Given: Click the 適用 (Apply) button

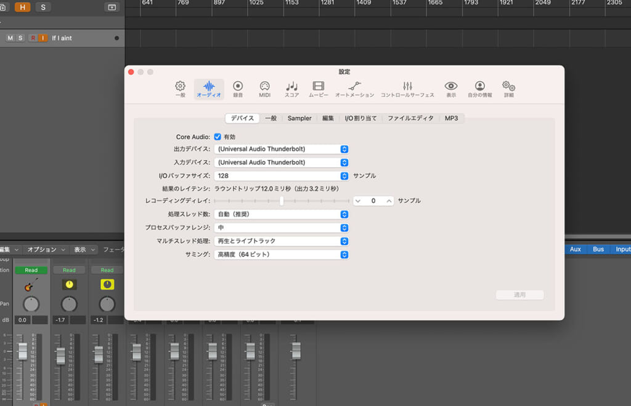Looking at the screenshot, I should 519,295.
